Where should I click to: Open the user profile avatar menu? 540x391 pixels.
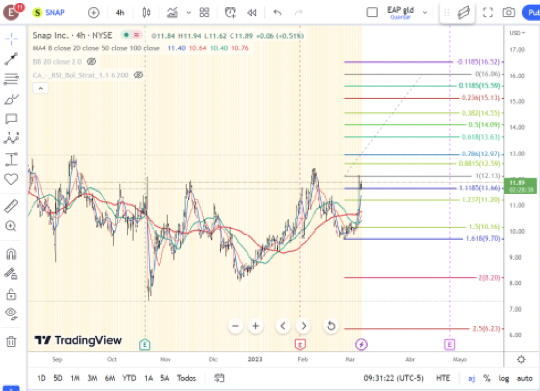coord(12,13)
